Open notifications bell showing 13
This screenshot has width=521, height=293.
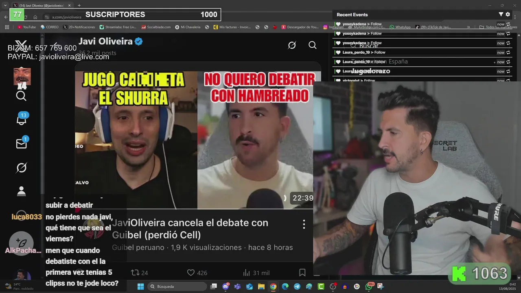pos(22,120)
